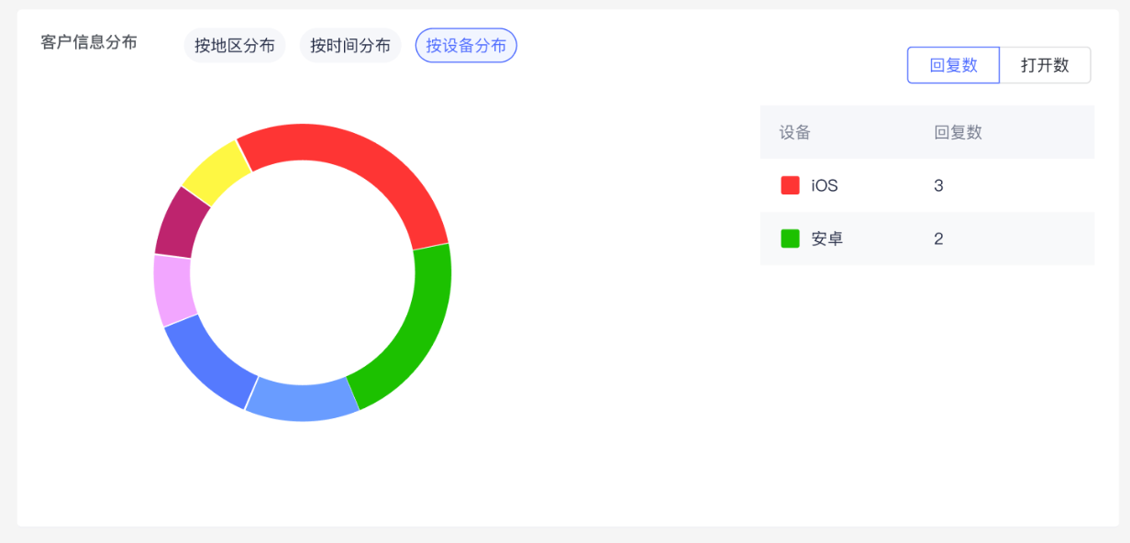Select the 按设备分布 tab
The width and height of the screenshot is (1130, 543).
[x=466, y=46]
